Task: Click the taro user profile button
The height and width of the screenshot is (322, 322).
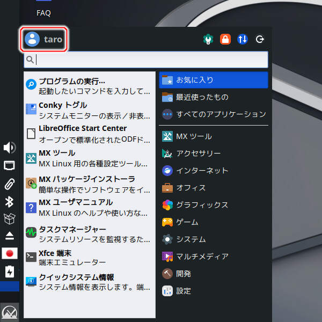Action: coord(44,39)
